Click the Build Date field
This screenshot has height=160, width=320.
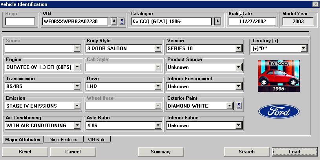(252, 22)
